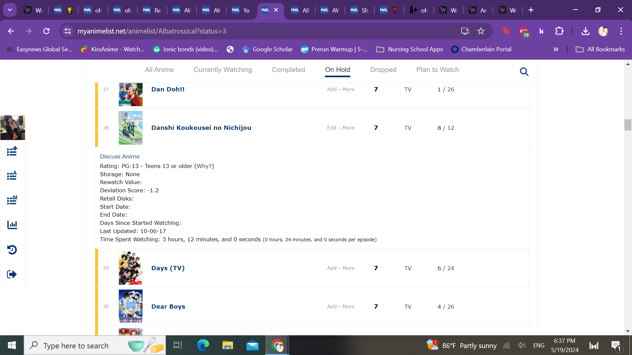Click the yellow status bar beside Dear Boys

(x=97, y=306)
